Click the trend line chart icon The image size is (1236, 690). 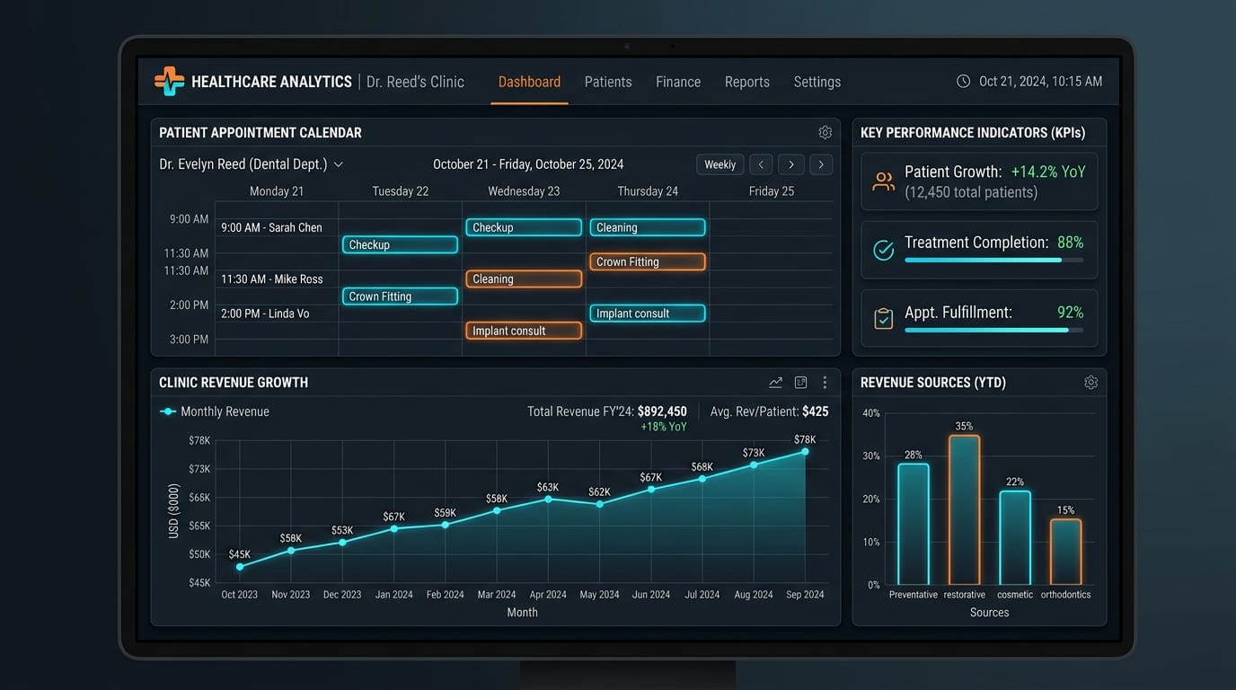(x=775, y=382)
